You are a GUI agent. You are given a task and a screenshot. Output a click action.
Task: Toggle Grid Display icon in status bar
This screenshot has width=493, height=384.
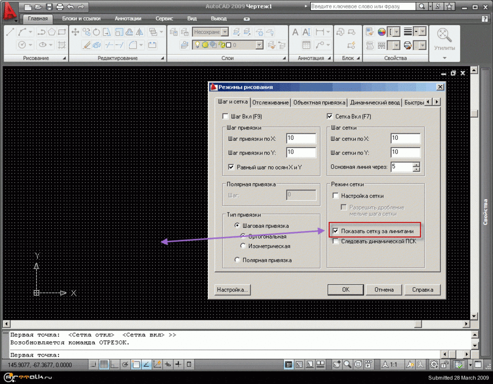tap(103, 365)
